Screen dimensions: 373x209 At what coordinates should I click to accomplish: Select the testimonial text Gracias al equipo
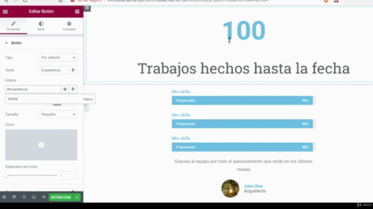244,165
